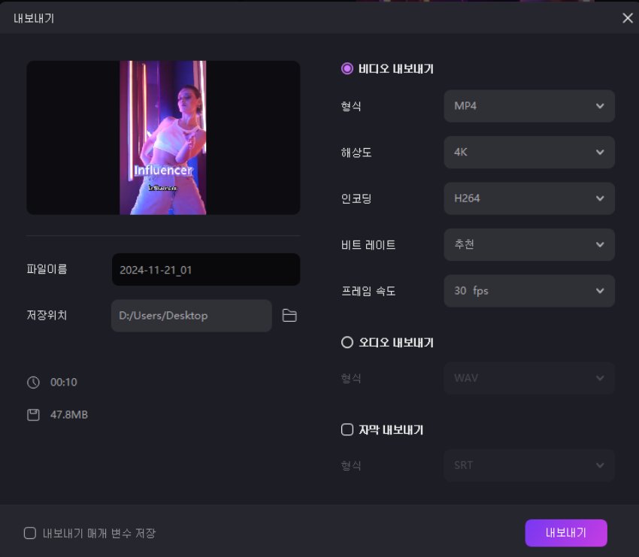Open the 비트 레이트 dropdown showing 추천

528,244
